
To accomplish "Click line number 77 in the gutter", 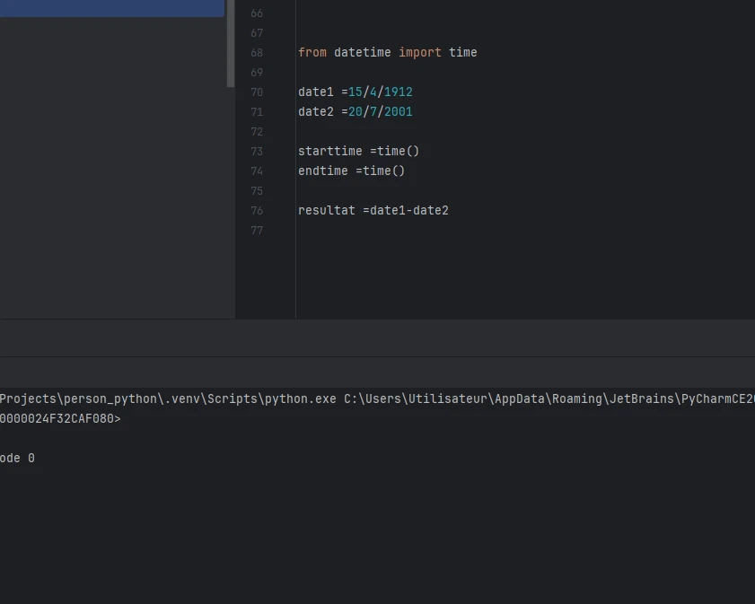I will point(257,231).
